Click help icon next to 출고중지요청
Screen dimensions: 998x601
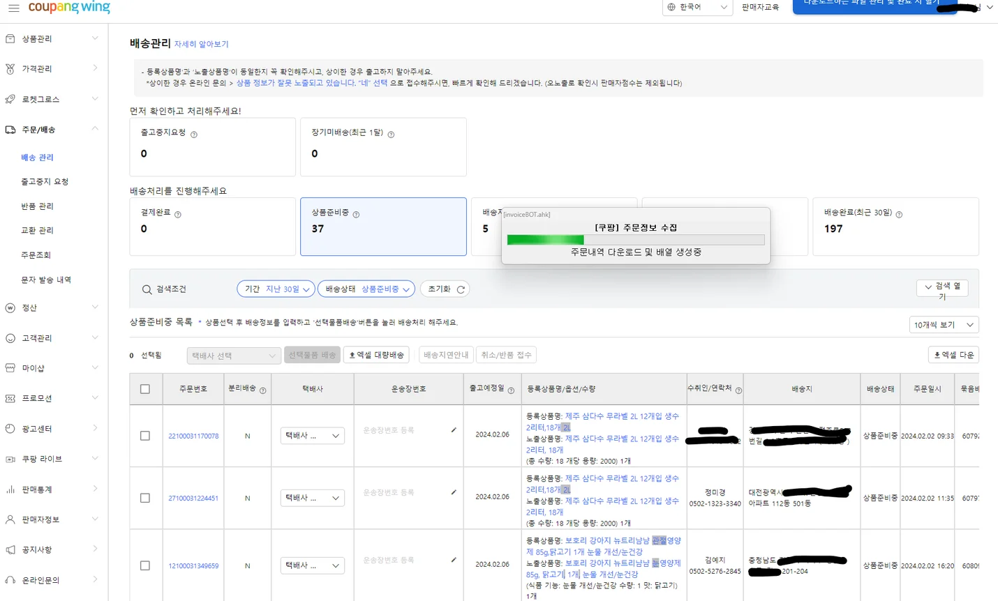[194, 135]
